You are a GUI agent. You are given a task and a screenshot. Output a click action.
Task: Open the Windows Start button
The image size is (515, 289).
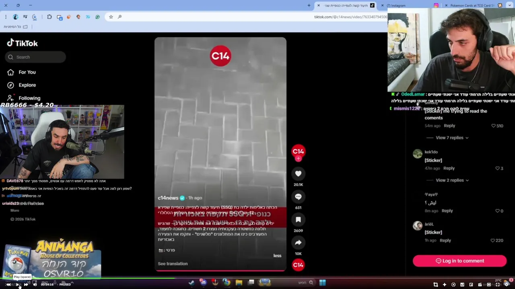click(x=322, y=283)
